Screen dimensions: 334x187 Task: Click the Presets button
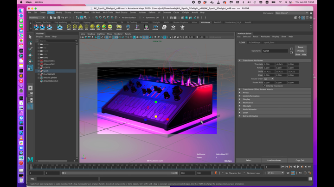[301, 51]
